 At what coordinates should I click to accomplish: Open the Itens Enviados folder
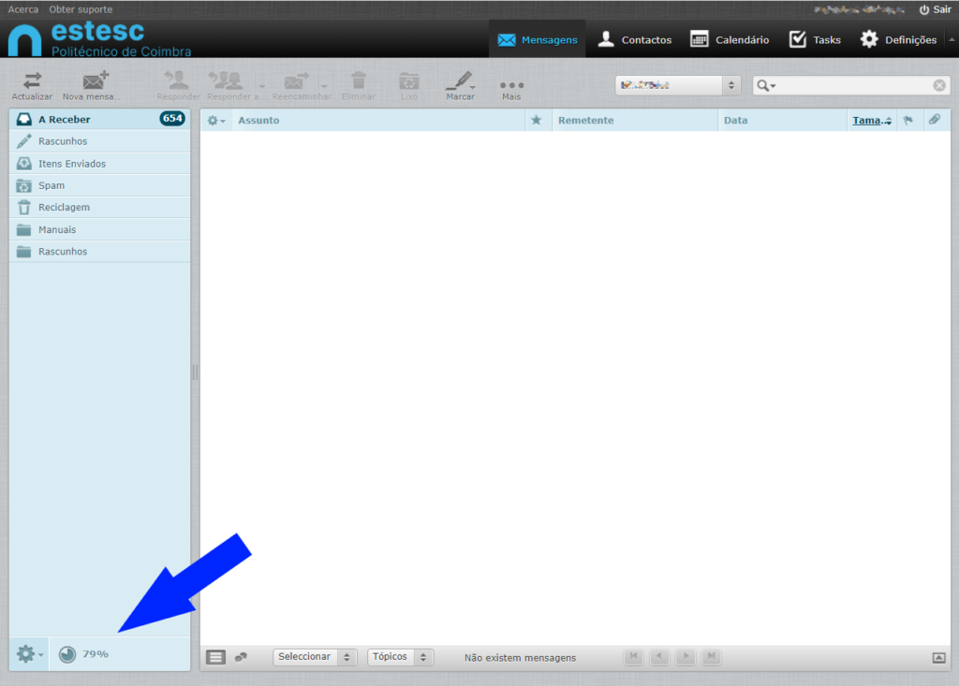[x=99, y=163]
